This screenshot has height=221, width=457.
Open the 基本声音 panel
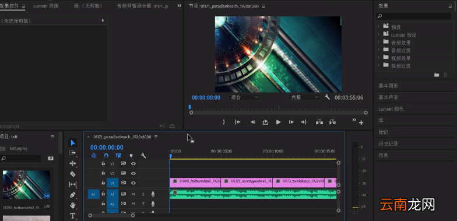388,97
